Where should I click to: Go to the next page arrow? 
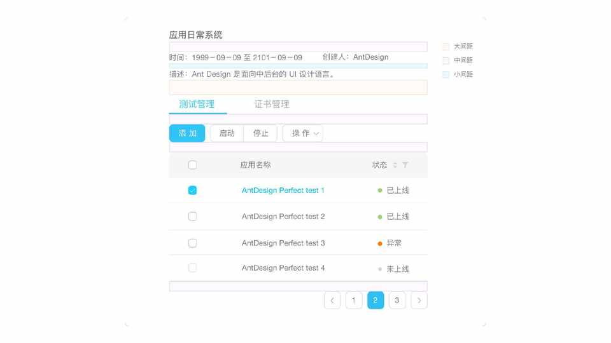tap(419, 300)
